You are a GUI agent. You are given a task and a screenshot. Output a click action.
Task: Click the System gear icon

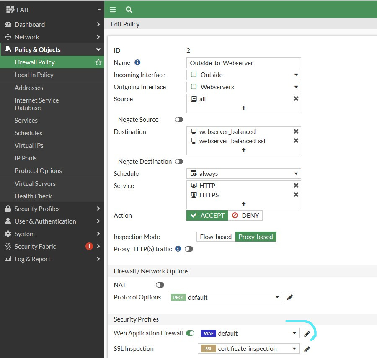[x=8, y=234]
